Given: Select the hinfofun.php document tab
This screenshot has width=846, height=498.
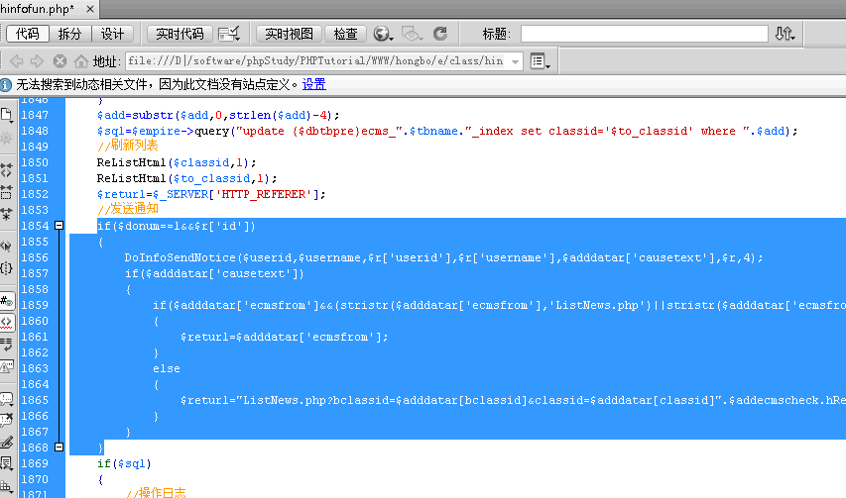Looking at the screenshot, I should click(x=38, y=9).
